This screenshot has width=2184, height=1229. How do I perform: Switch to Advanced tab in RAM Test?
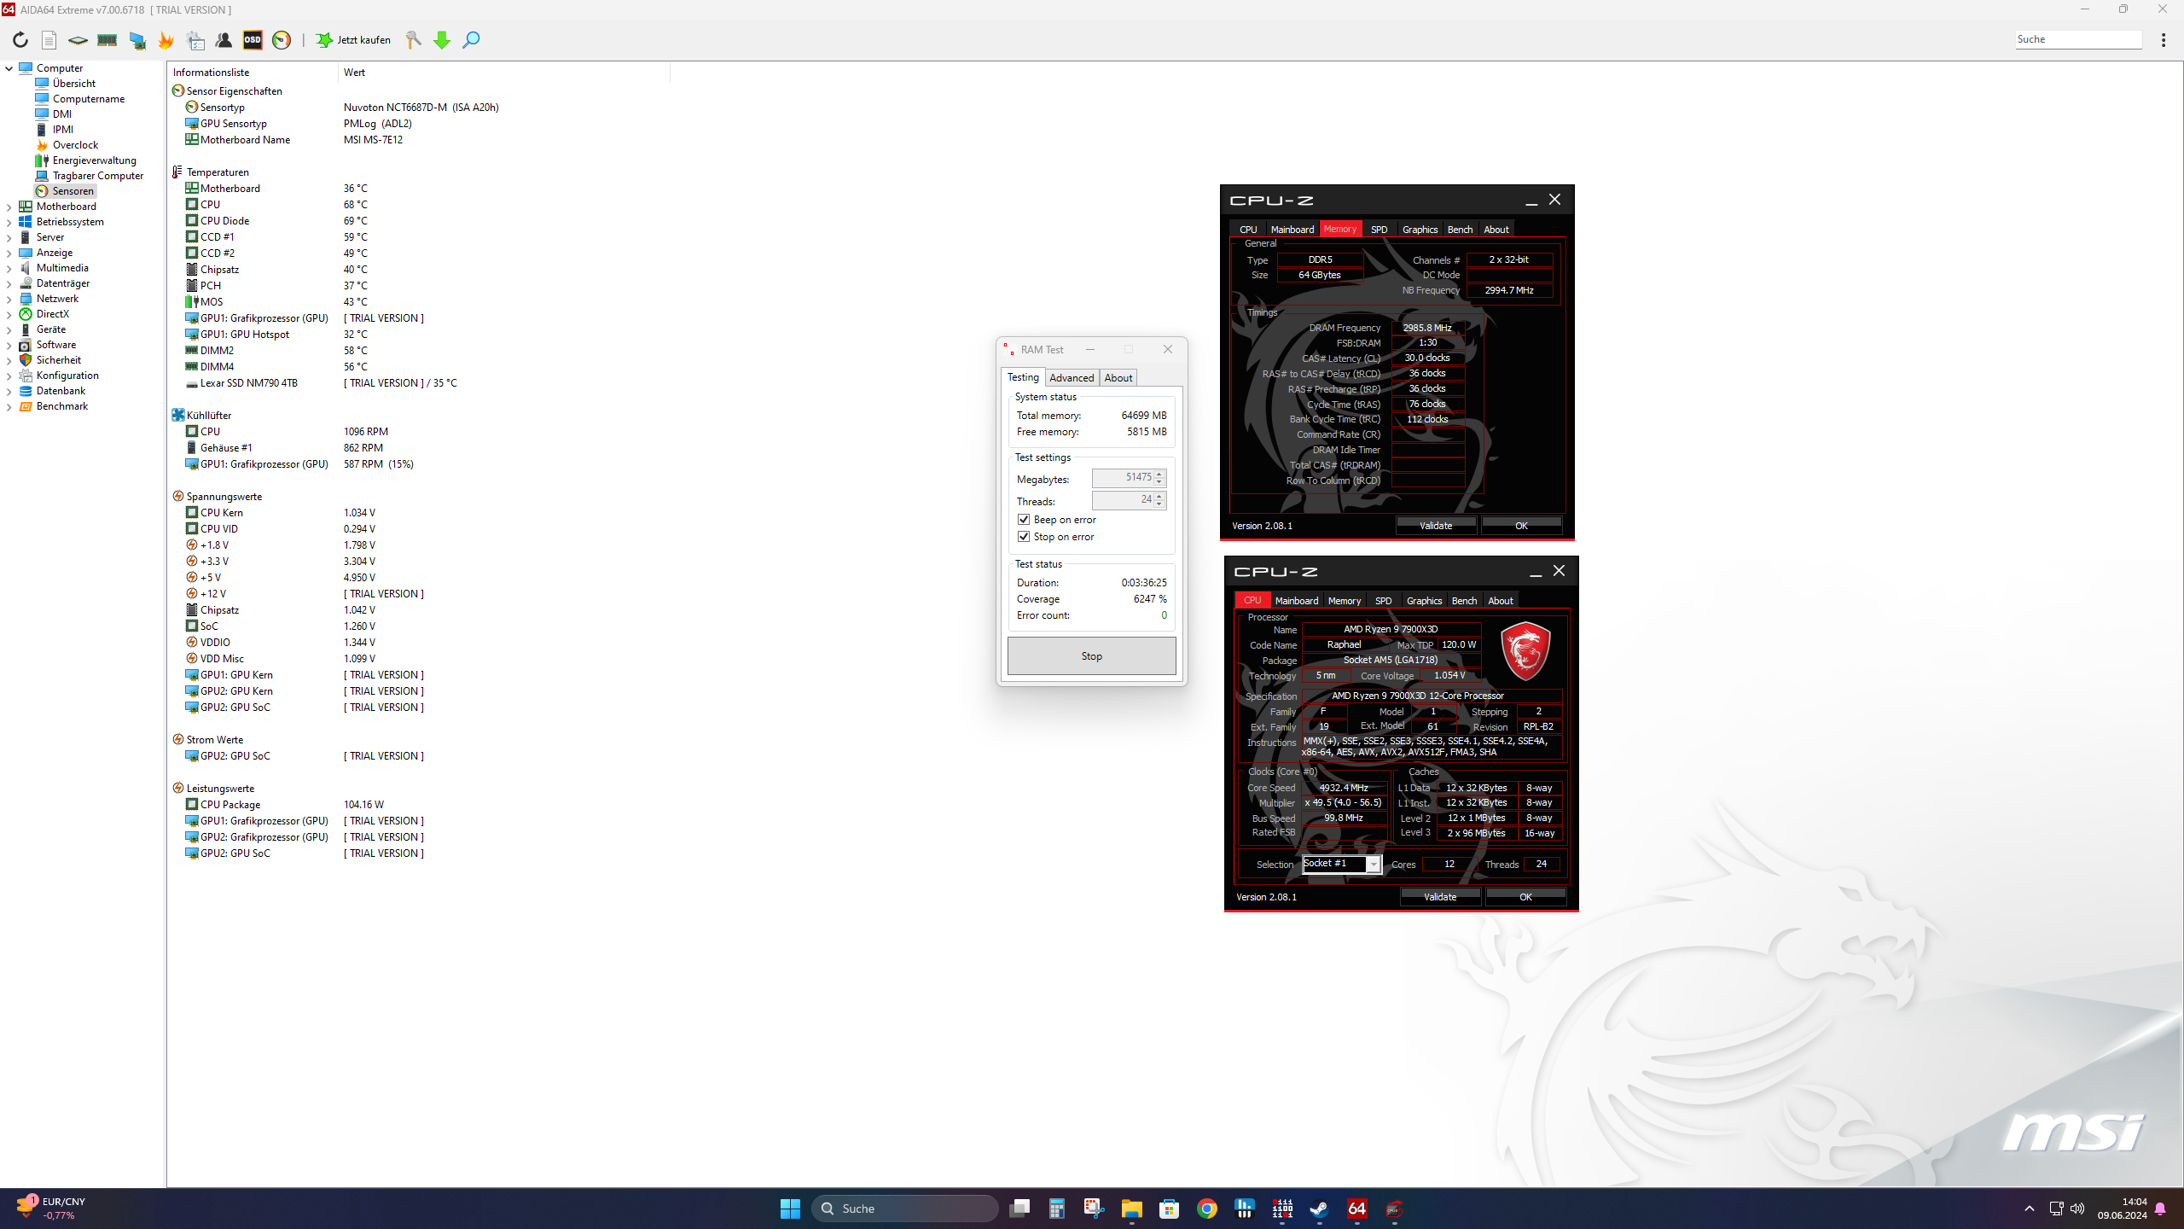[1072, 378]
